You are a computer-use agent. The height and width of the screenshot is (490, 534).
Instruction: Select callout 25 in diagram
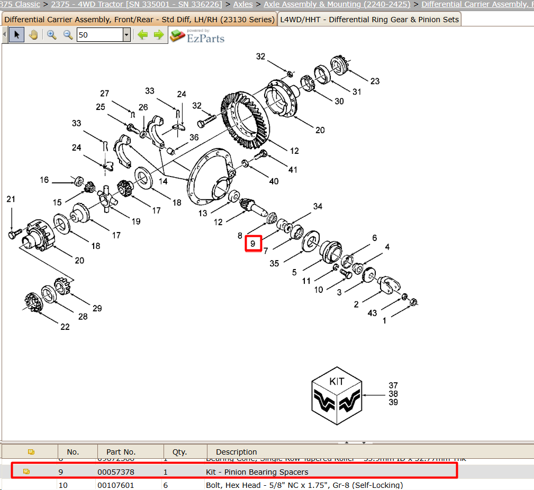pyautogui.click(x=101, y=107)
